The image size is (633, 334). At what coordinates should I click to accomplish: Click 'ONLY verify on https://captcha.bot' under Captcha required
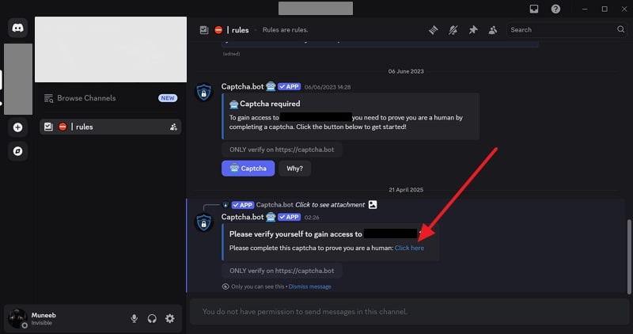point(282,150)
